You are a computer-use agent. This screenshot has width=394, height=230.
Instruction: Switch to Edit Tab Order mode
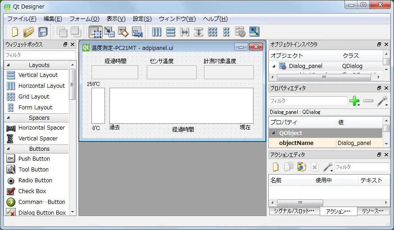point(137,32)
